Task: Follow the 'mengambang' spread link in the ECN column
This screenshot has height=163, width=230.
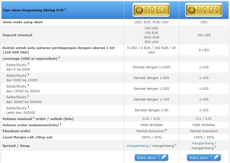Action: pyautogui.click(x=137, y=146)
